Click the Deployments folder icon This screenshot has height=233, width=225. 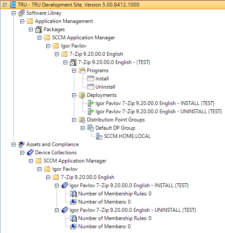coord(82,95)
